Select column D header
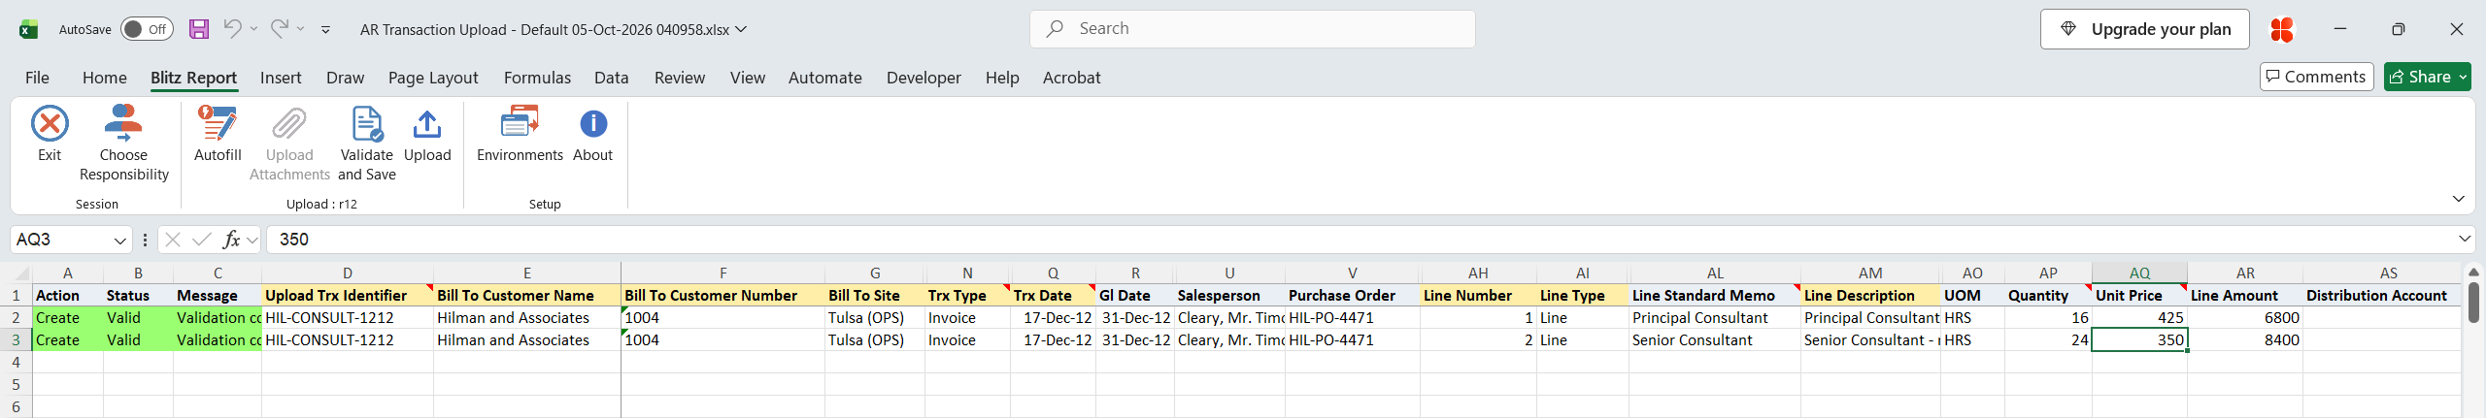 point(348,273)
